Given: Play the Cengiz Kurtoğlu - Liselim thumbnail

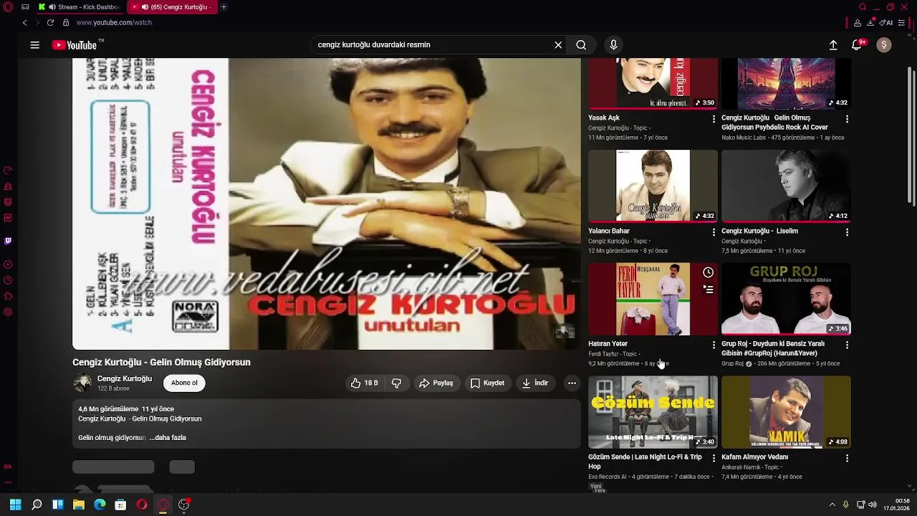Looking at the screenshot, I should coord(786,186).
